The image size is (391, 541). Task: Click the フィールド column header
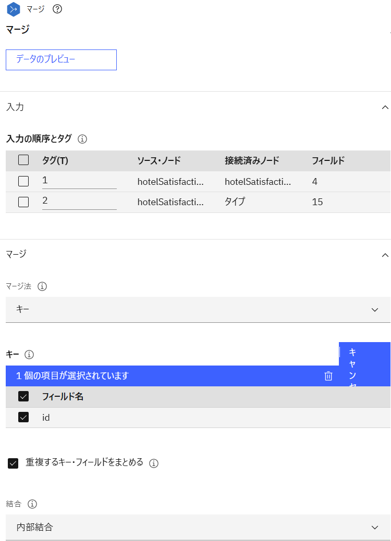click(x=328, y=161)
